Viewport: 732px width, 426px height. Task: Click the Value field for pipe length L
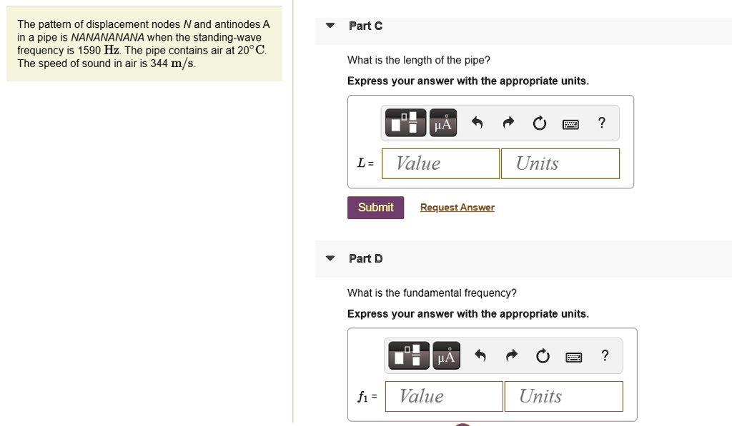[x=440, y=163]
